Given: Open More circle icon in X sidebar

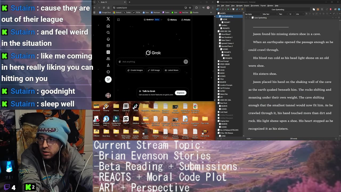Looking at the screenshot, I should pyautogui.click(x=108, y=72).
